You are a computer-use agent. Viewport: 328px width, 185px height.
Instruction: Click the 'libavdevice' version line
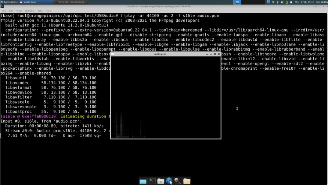pos(51,92)
